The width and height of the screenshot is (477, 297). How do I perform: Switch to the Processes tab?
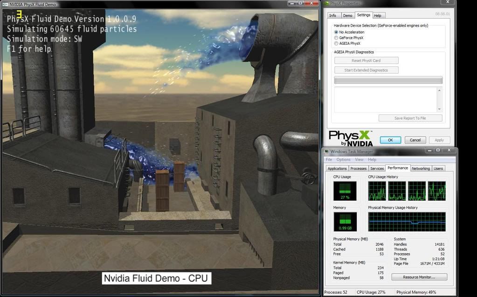358,168
